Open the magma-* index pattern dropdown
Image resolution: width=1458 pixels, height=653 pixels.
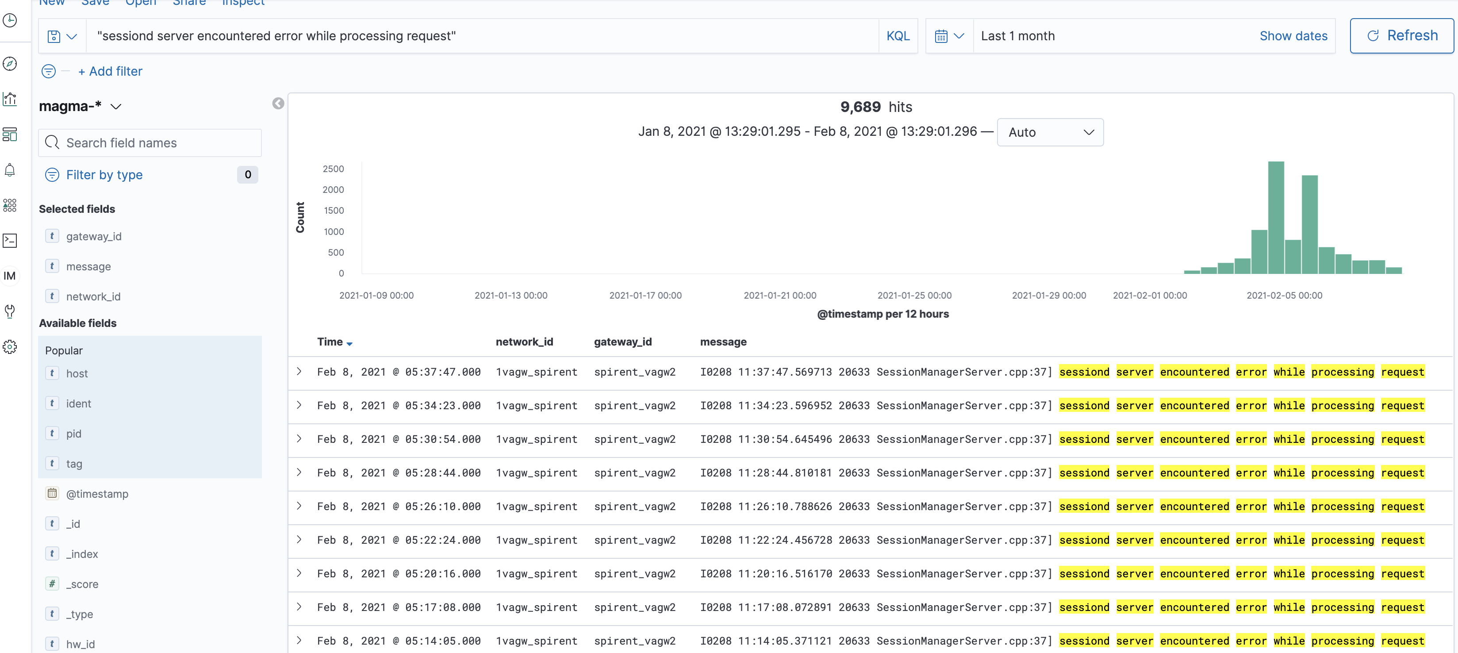coord(81,106)
